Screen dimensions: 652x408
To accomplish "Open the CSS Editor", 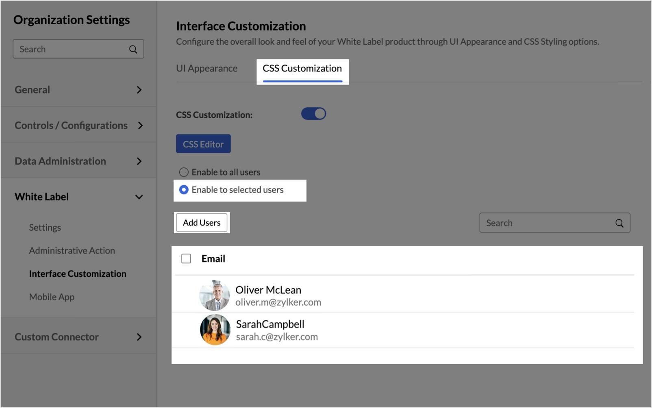I will pyautogui.click(x=203, y=144).
